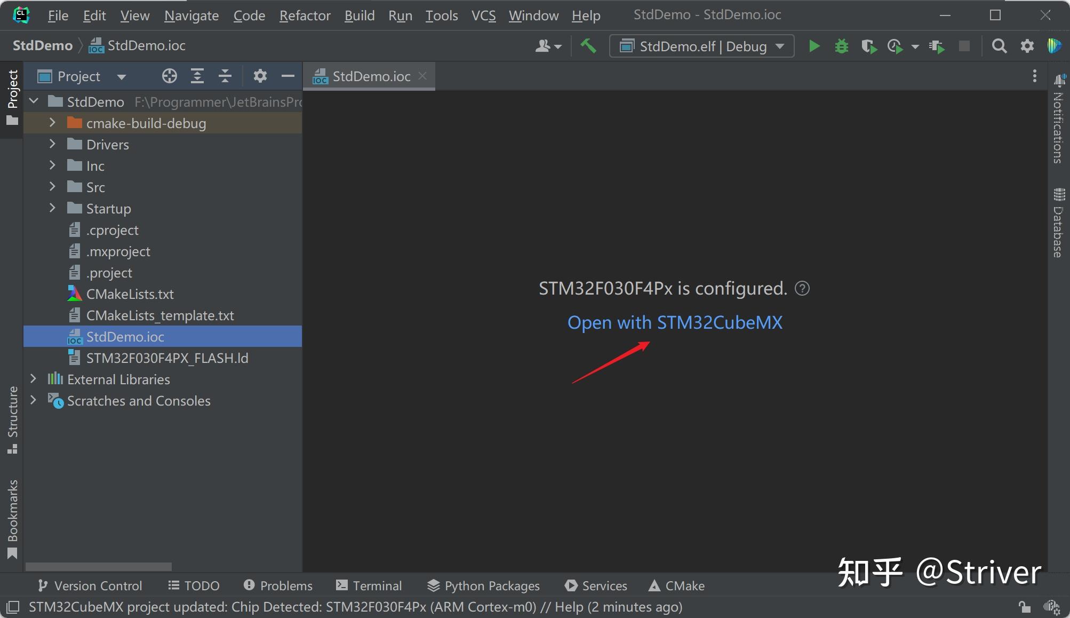Click Project panel horizontal scrollbar
The image size is (1070, 618).
click(x=99, y=566)
